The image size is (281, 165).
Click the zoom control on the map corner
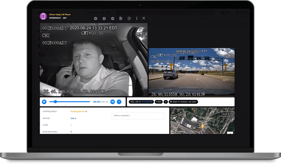coord(230,133)
